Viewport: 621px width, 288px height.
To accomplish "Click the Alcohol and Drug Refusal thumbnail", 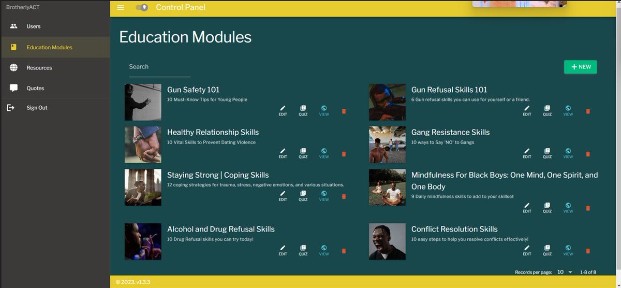I will pos(143,241).
